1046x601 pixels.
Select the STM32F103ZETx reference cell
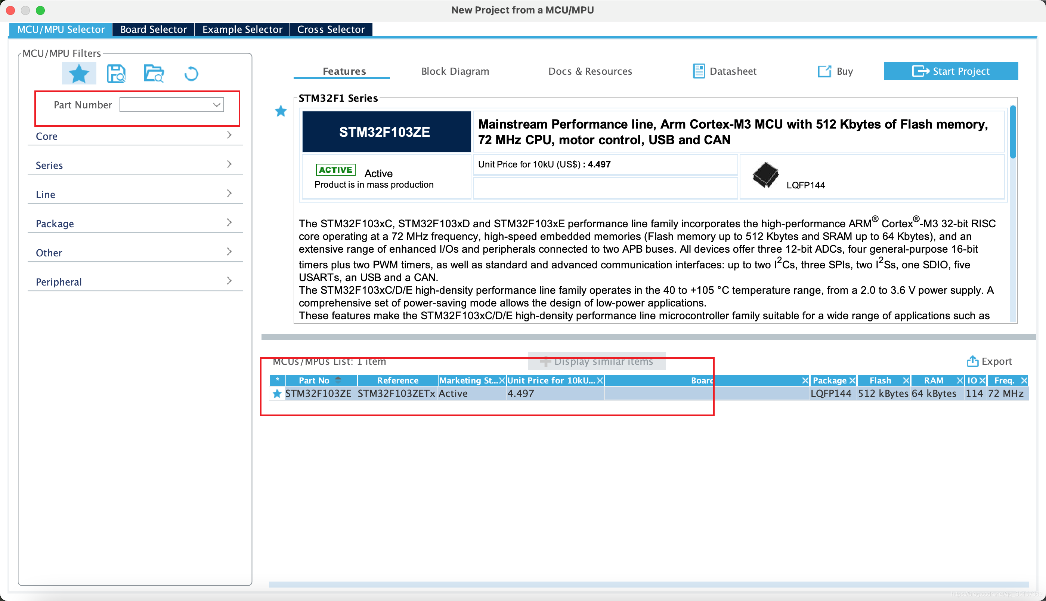(x=396, y=393)
